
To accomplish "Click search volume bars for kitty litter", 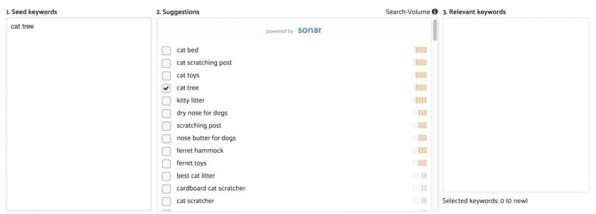I will 420,100.
